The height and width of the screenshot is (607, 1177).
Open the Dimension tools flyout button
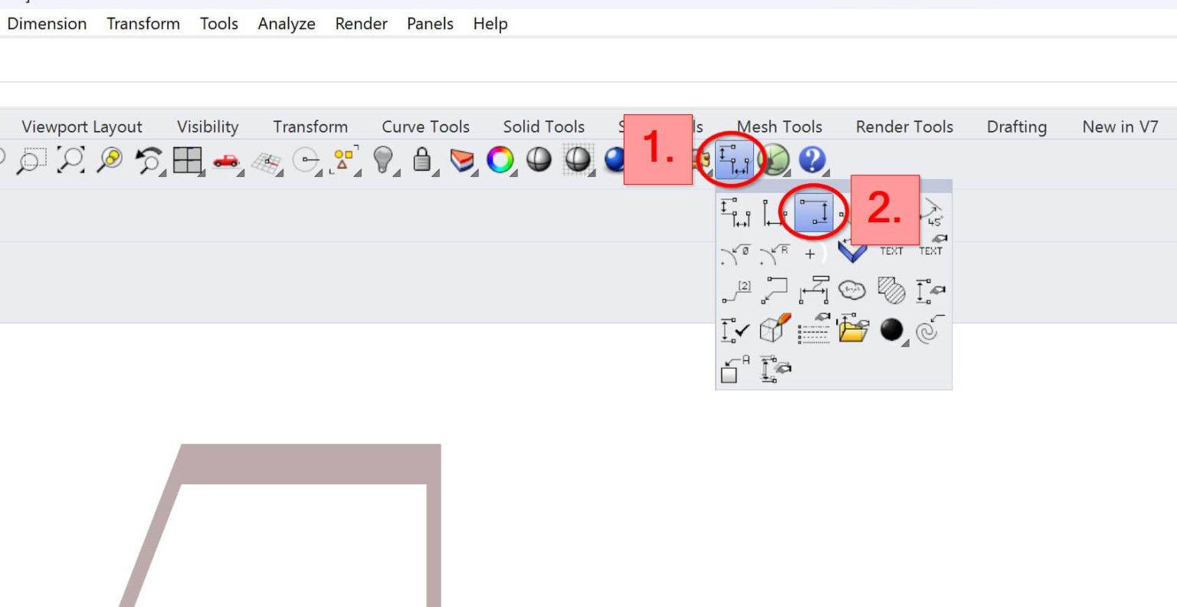point(734,160)
